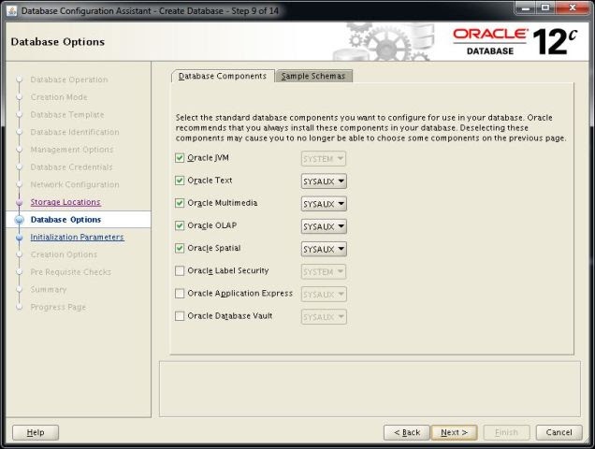
Task: Click the Initialization Parameters step bullet
Action: 20,238
